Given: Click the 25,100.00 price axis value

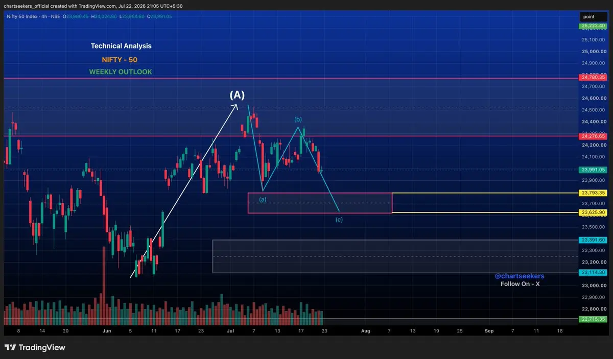Looking at the screenshot, I should pyautogui.click(x=593, y=40).
